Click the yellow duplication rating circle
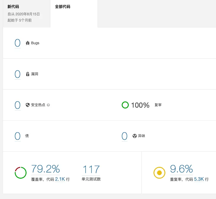This screenshot has height=199, width=216. pyautogui.click(x=159, y=173)
